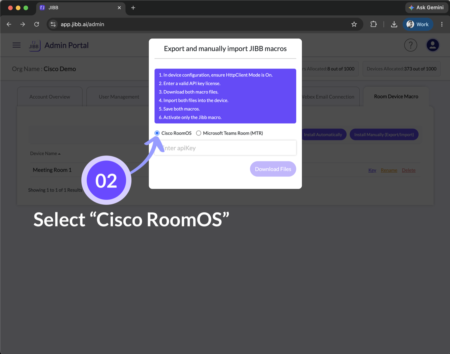This screenshot has width=450, height=354.
Task: Reload the current page
Action: (x=37, y=24)
